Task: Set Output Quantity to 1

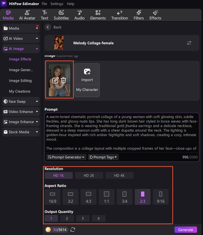Action: (51, 218)
